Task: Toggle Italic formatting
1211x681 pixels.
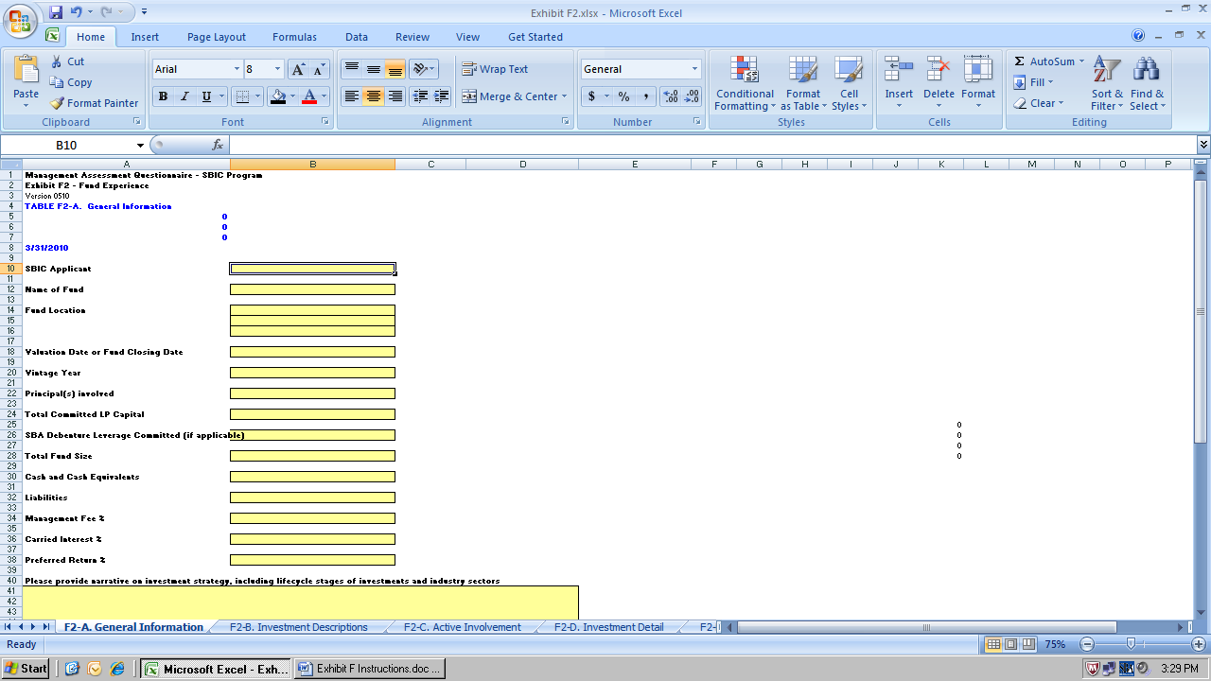Action: pos(184,96)
